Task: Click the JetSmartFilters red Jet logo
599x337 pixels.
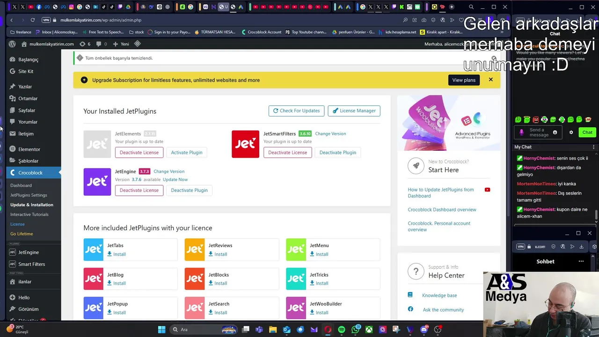Action: pyautogui.click(x=245, y=144)
